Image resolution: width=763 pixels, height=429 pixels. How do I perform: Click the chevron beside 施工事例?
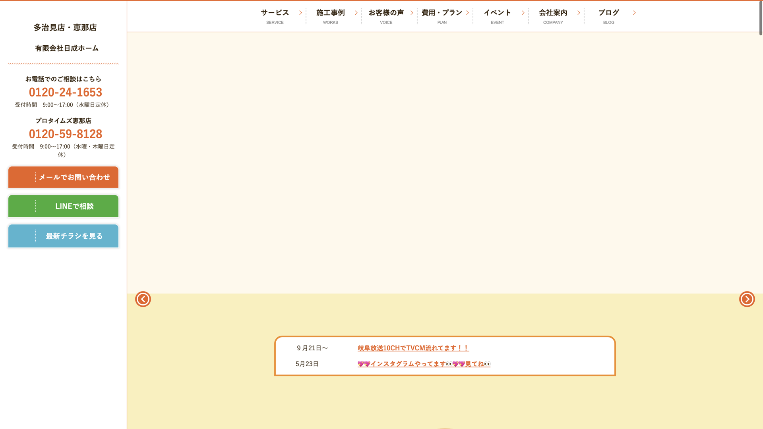tap(356, 13)
